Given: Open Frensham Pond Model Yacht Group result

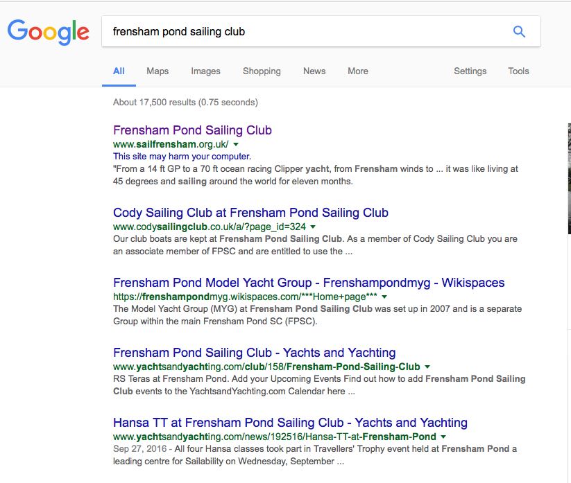Looking at the screenshot, I should 309,283.
